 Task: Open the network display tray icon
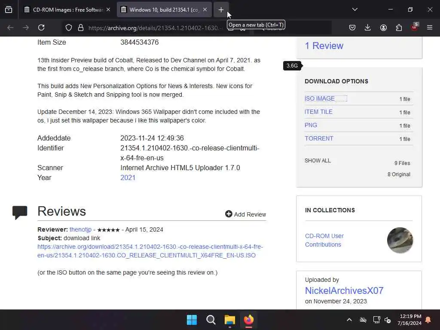click(x=376, y=320)
